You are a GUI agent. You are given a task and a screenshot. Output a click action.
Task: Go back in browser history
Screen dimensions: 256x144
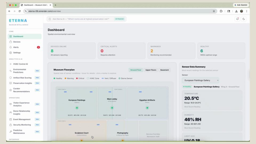9,11
